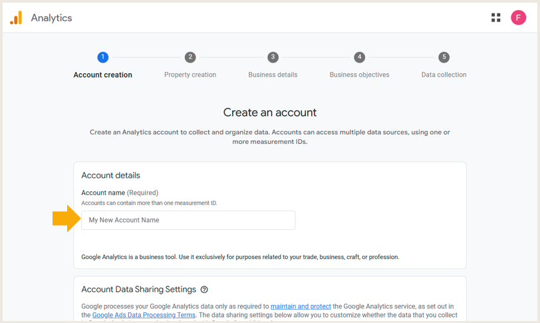The image size is (540, 323).
Task: Click the help icon beside Data Sharing Settings
Action: (x=204, y=290)
